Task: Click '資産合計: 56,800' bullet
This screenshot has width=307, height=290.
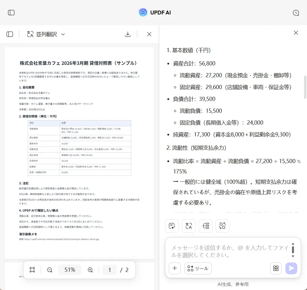Action: pos(194,63)
